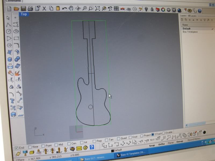This screenshot has height=161, width=215.
Task: Click the yellow envelope icon in bottom toolbar
Action: coord(79,148)
